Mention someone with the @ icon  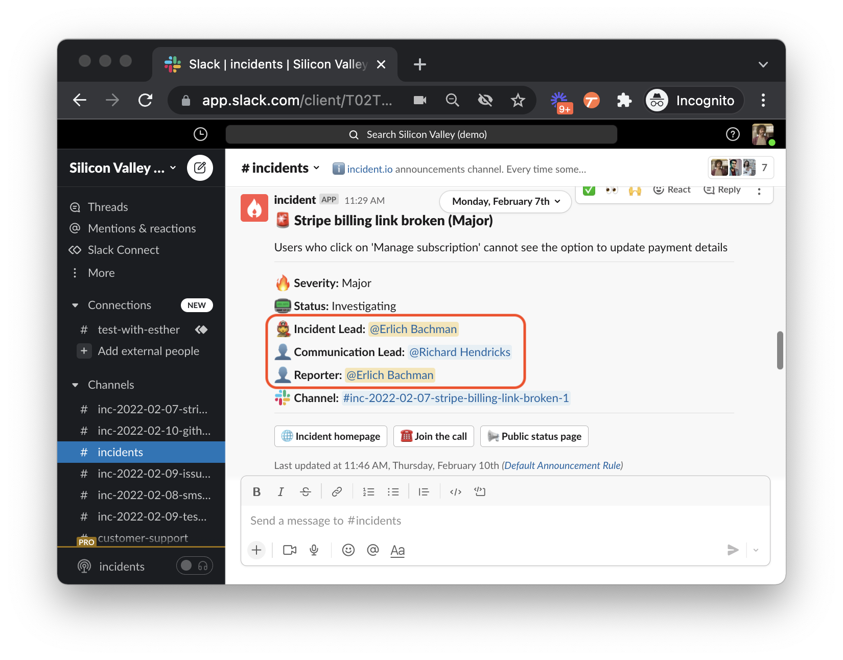(x=373, y=550)
